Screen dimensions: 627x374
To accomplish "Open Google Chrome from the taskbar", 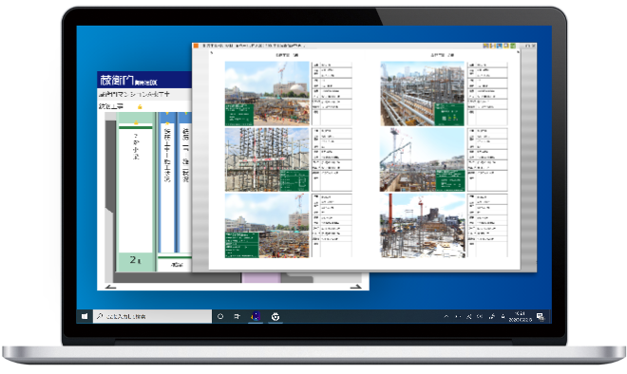I will pos(275,316).
